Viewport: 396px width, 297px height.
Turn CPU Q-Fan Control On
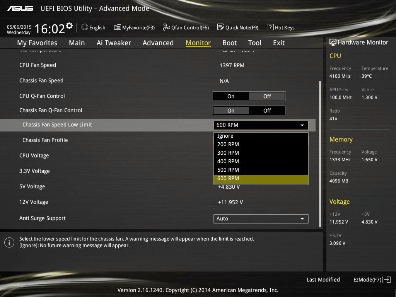tap(231, 96)
